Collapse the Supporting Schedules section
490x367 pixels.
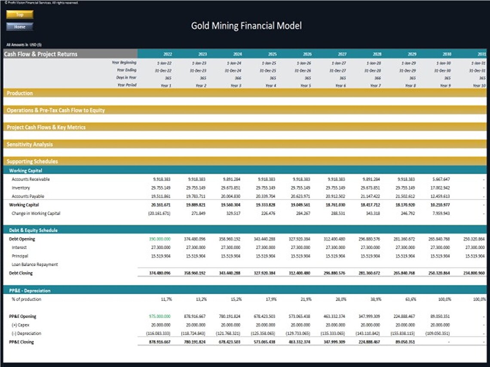(245, 161)
